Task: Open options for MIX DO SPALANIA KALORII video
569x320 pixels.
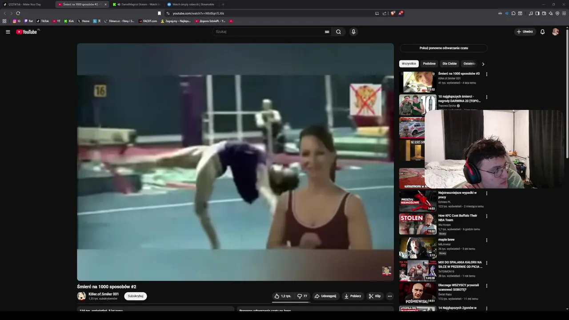Action: click(487, 263)
